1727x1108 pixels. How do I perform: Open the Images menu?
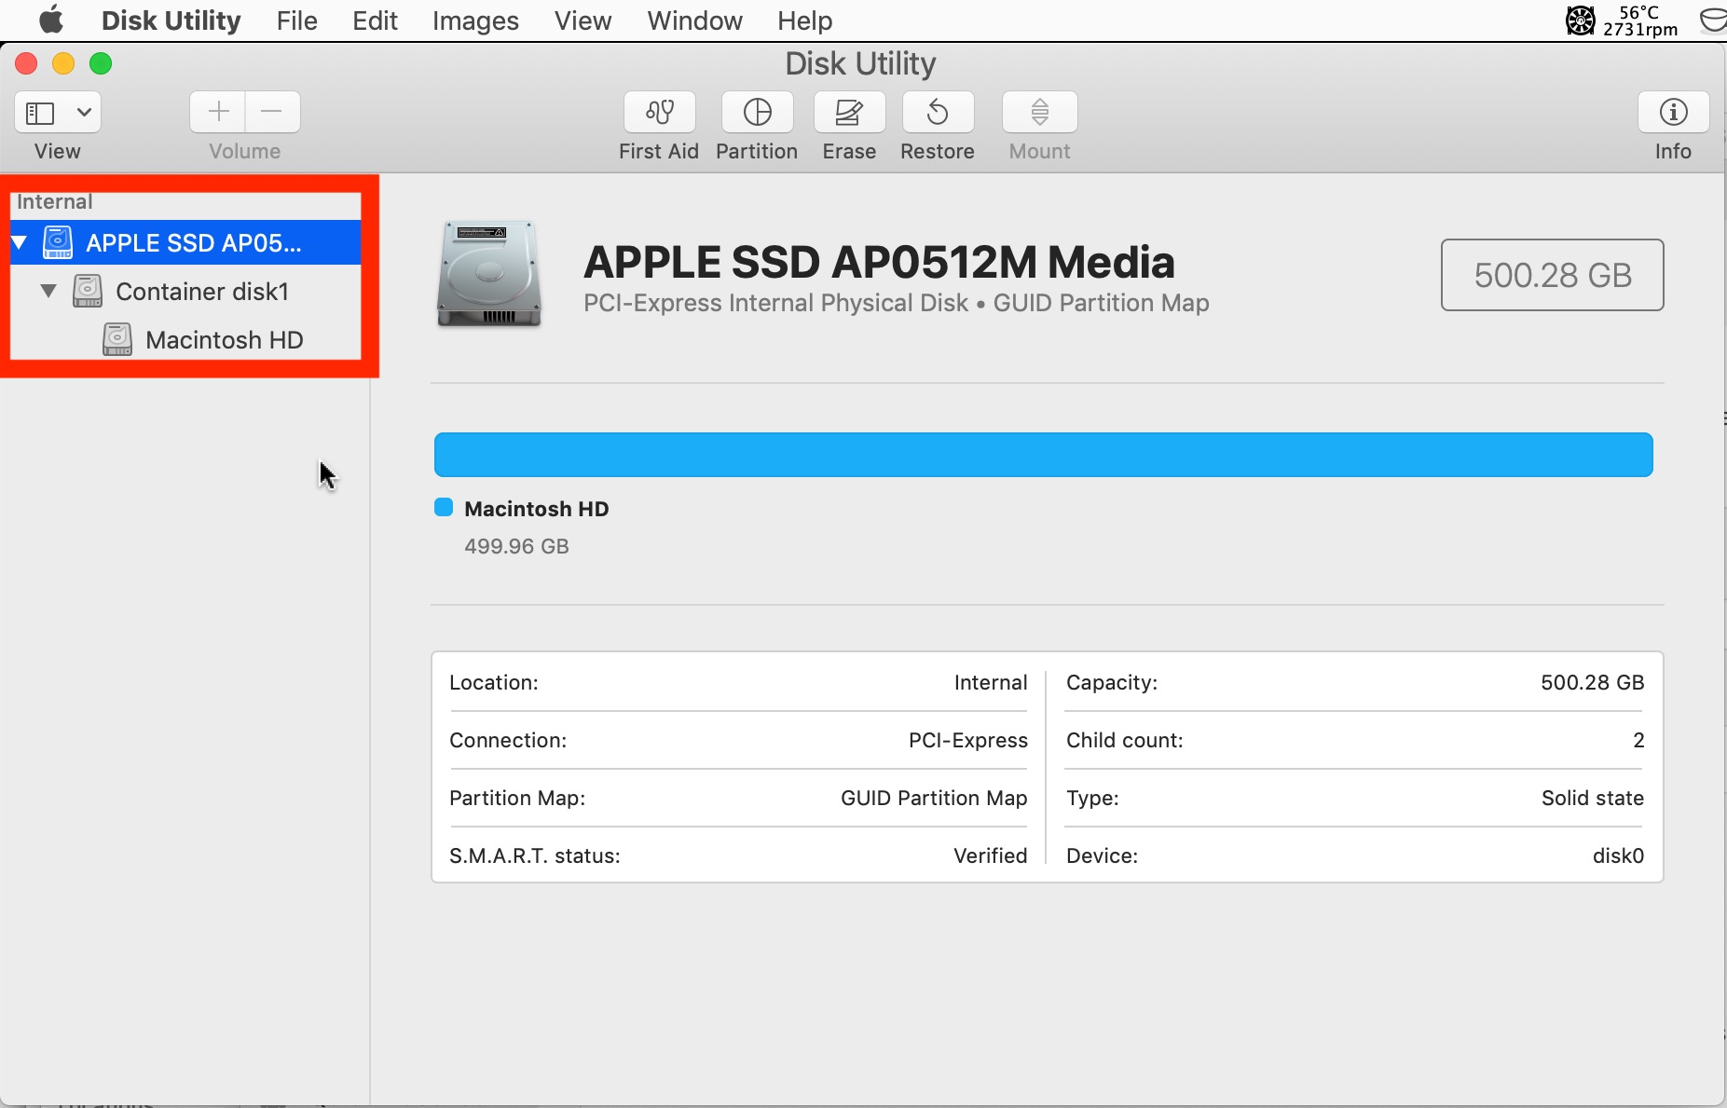pyautogui.click(x=475, y=20)
